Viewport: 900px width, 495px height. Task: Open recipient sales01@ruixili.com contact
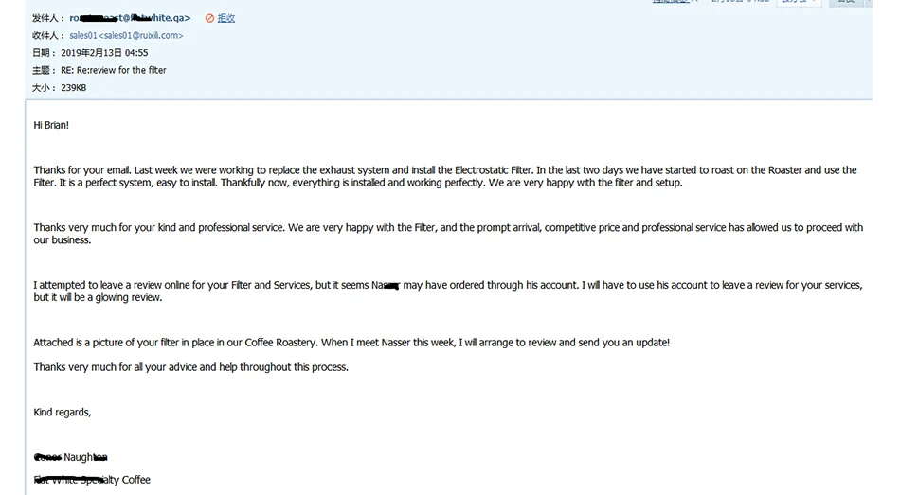(x=126, y=36)
